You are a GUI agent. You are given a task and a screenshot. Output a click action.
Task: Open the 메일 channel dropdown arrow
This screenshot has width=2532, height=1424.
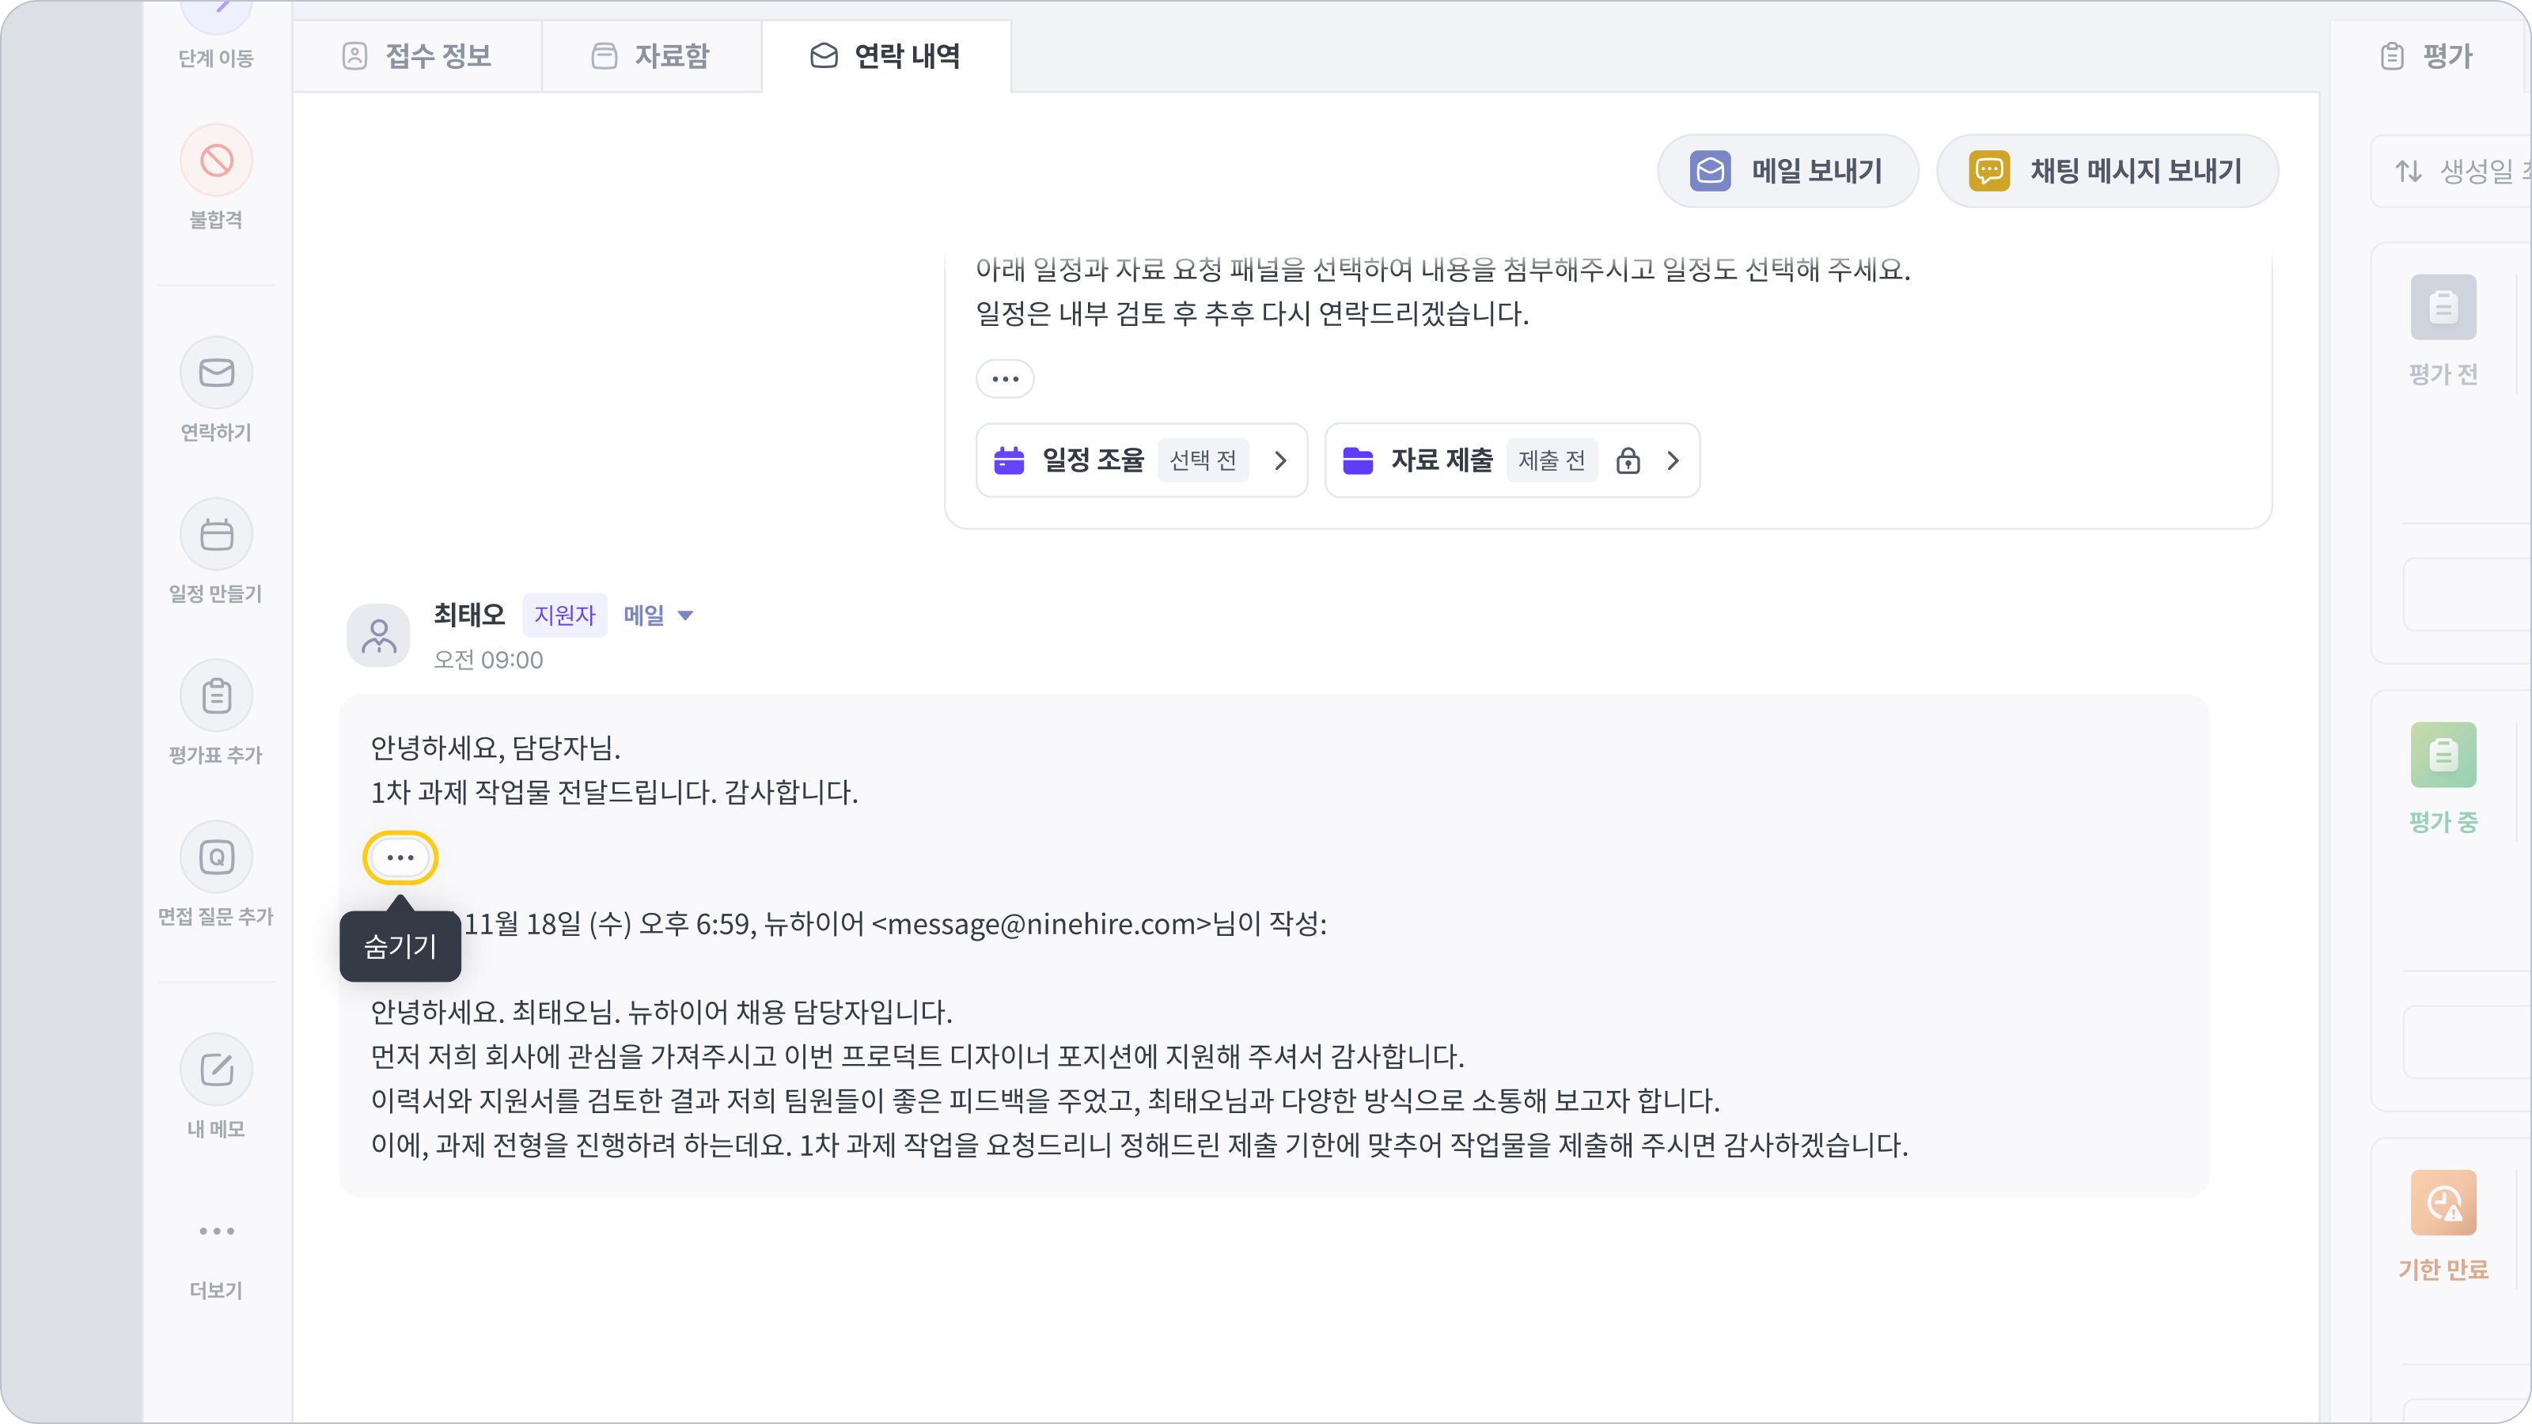click(x=686, y=615)
